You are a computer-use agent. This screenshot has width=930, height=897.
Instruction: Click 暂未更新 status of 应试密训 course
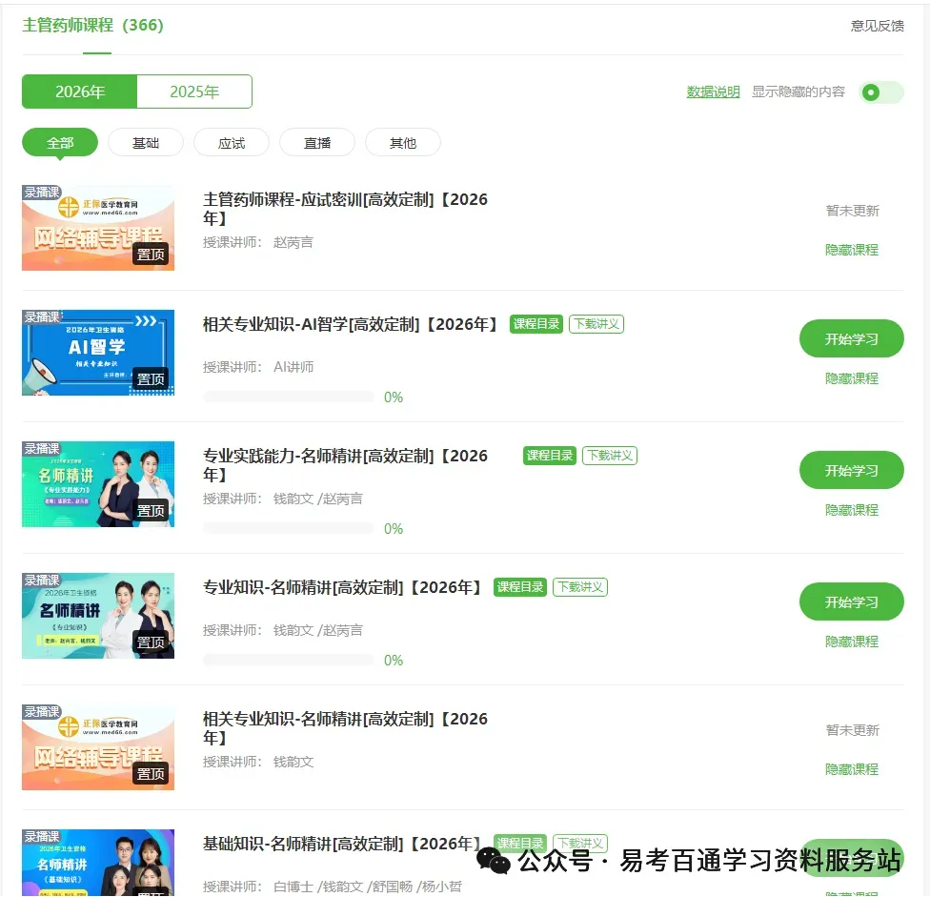click(852, 211)
